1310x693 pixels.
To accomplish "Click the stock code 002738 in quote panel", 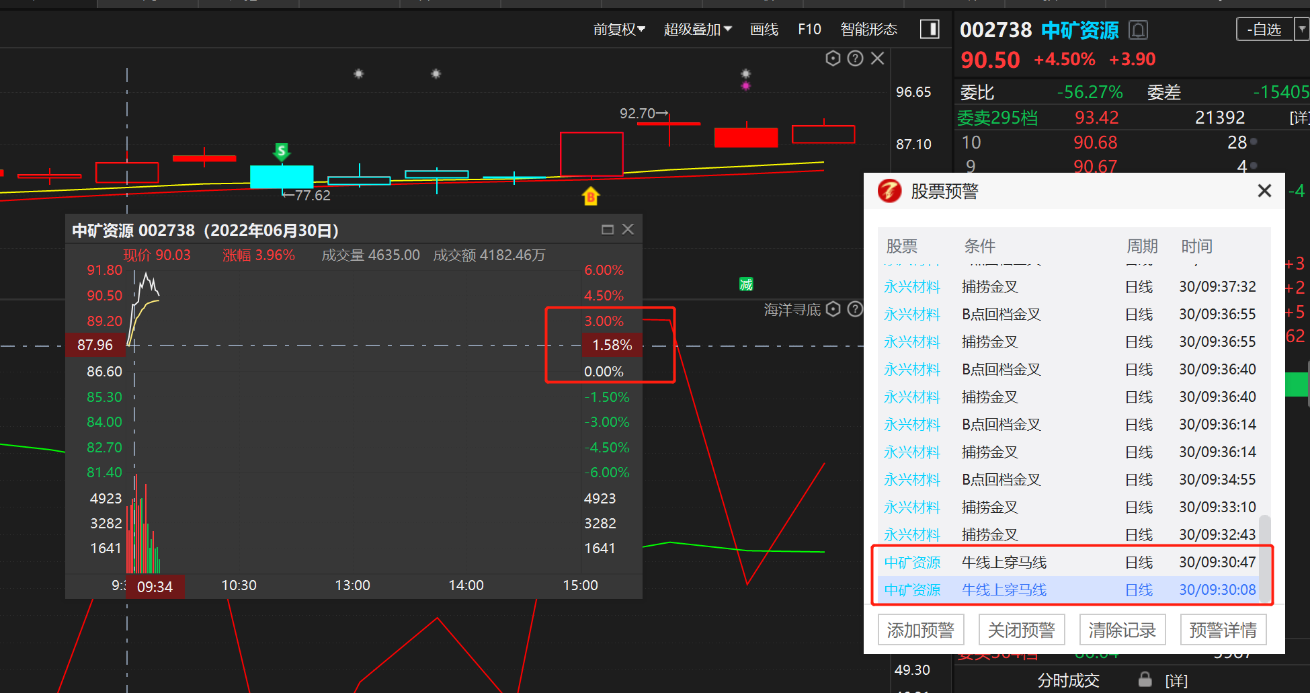I will tap(995, 30).
